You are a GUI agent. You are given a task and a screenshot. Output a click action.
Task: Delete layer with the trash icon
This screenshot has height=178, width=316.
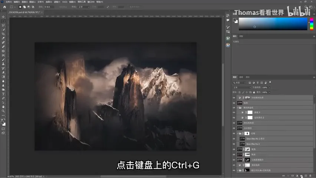(x=310, y=176)
